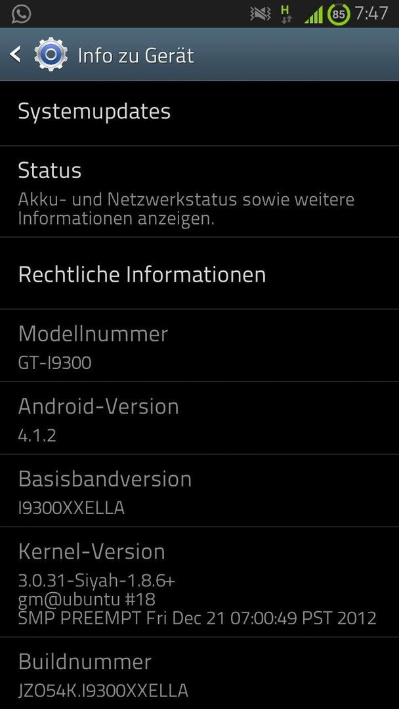Image resolution: width=399 pixels, height=709 pixels.
Task: Open Rechtliche Informationen
Action: 199,274
